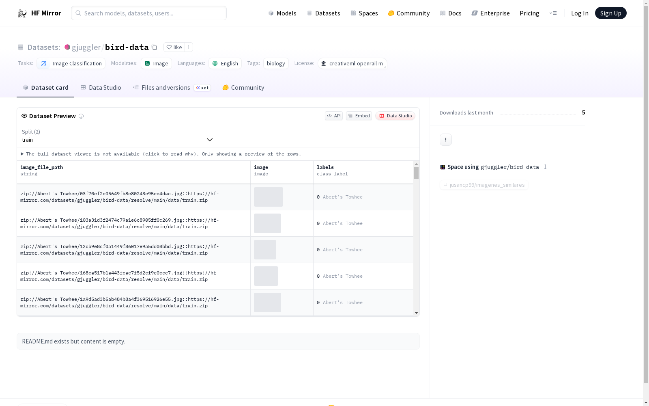Go to the Pricing page
The image size is (649, 406).
[x=529, y=13]
